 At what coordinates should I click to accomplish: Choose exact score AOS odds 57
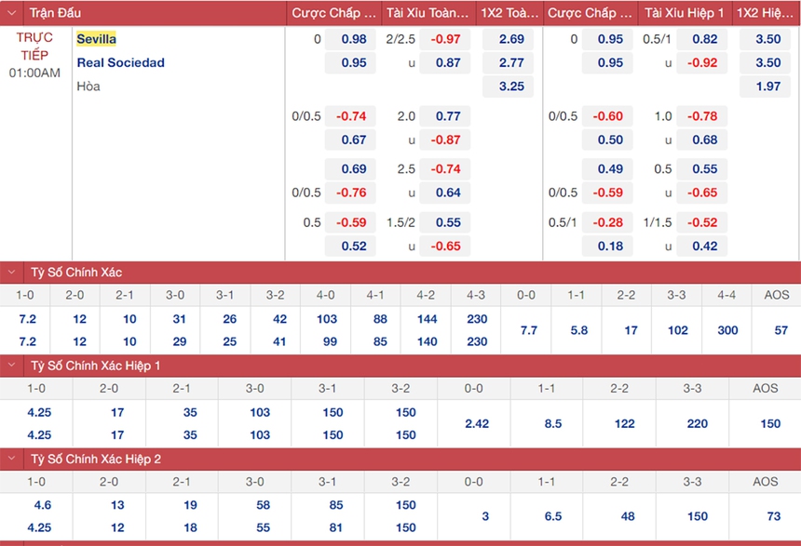(x=781, y=330)
